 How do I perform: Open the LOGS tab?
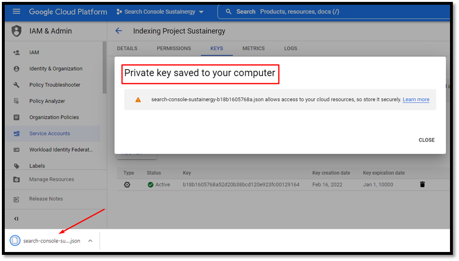click(x=291, y=48)
